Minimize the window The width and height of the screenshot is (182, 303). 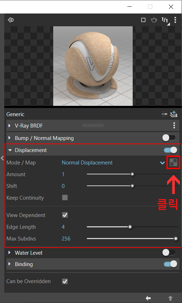(x=129, y=7)
